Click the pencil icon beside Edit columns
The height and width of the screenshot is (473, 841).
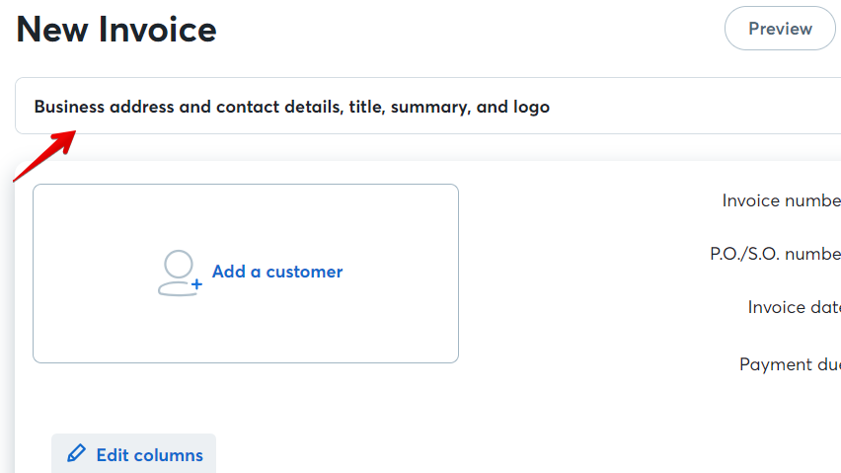(76, 453)
